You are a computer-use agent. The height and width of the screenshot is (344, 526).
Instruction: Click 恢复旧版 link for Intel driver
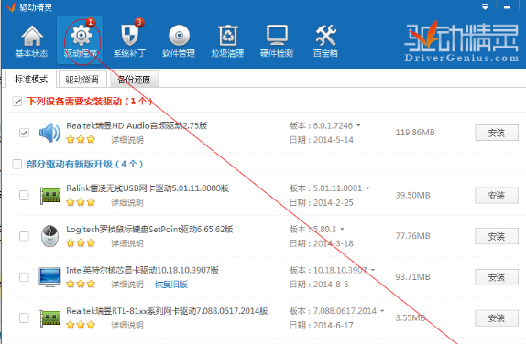tap(171, 285)
